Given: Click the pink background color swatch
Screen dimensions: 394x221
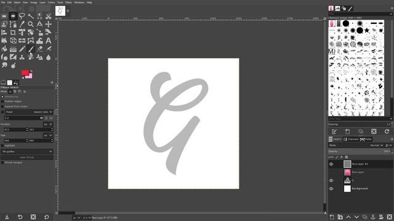Looking at the screenshot, I should (x=30, y=76).
